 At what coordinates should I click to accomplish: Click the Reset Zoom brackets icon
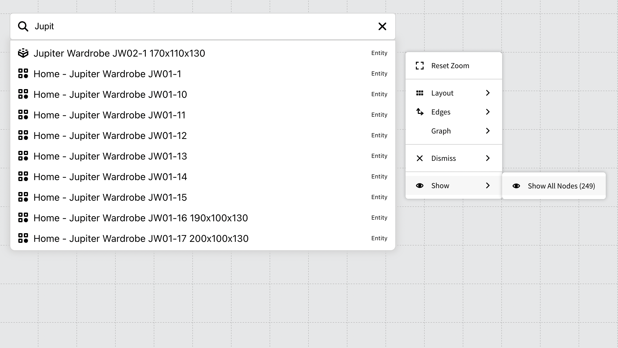419,66
